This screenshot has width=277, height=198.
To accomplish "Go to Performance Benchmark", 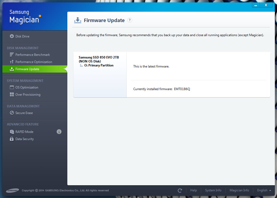I will click(33, 55).
